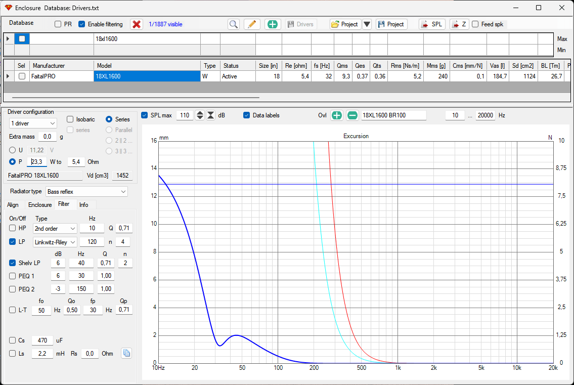Open project with the folder Project button
The image size is (574, 385).
pos(345,24)
